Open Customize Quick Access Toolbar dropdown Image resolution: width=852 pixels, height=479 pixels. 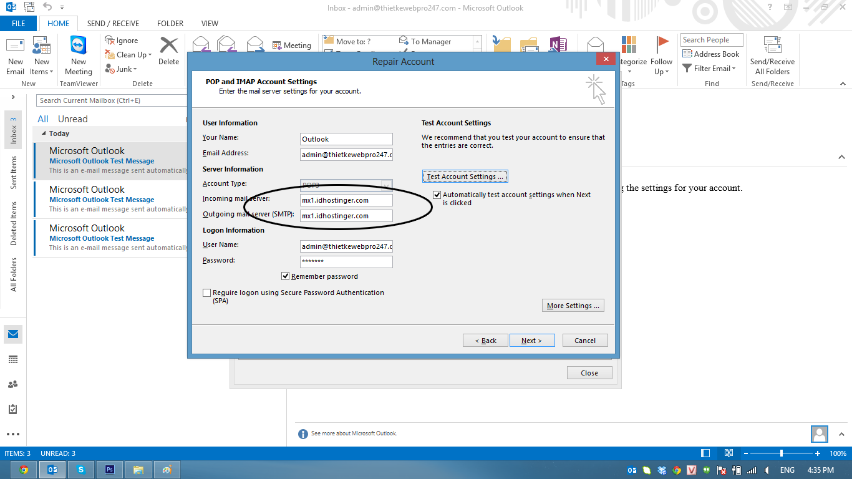coord(62,7)
